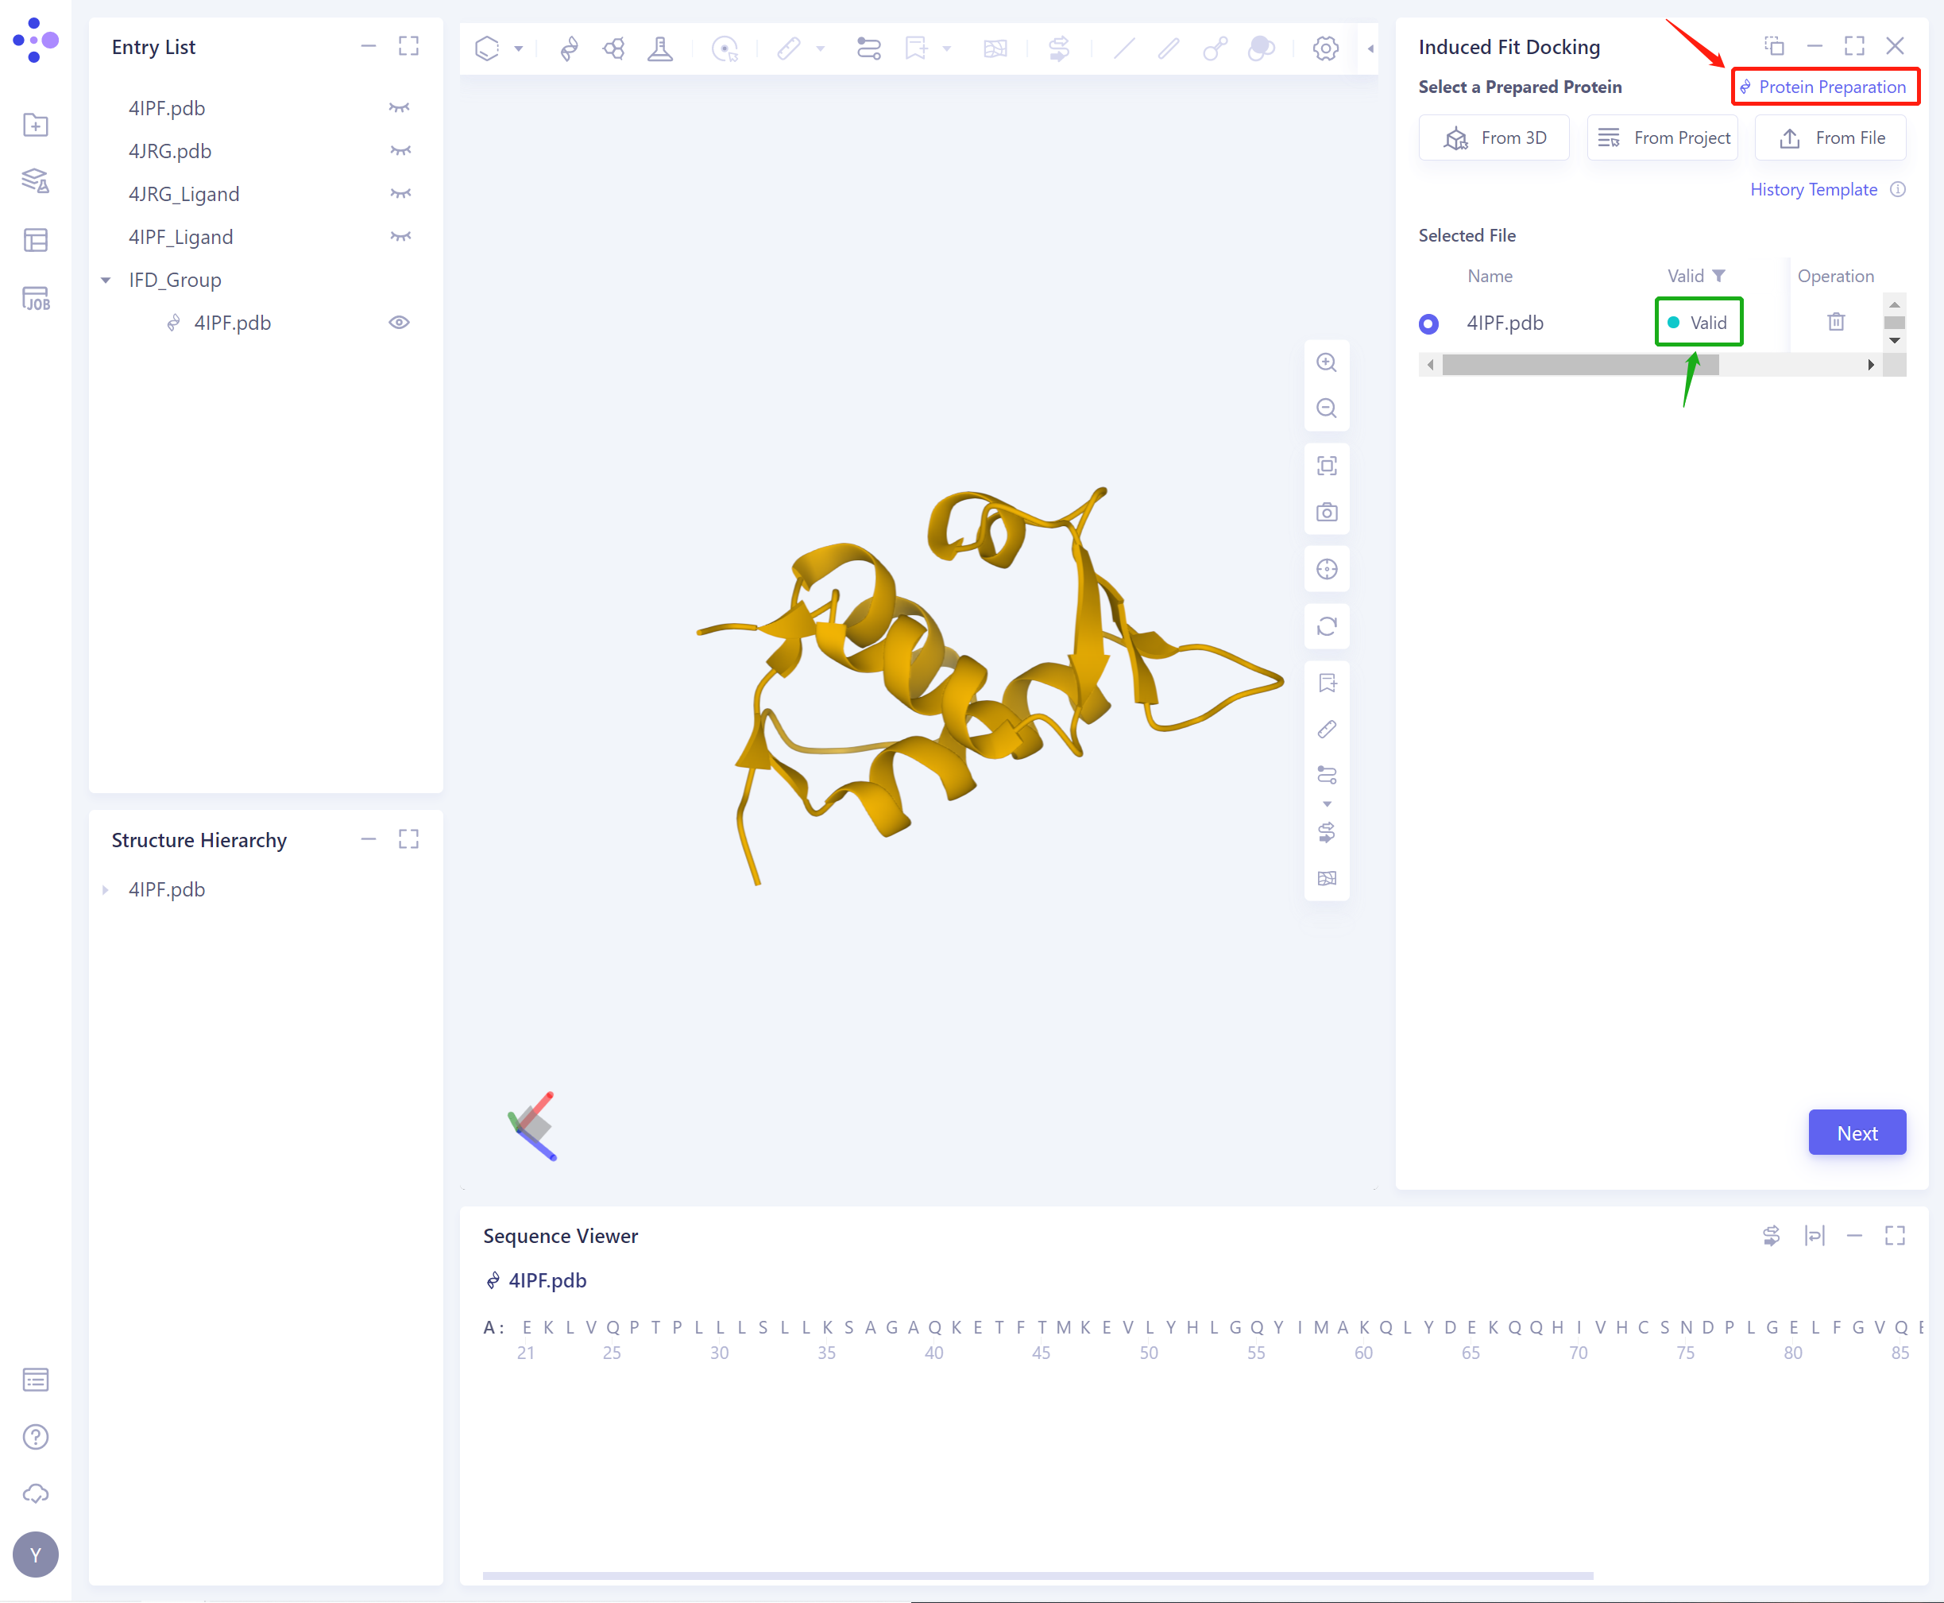This screenshot has width=1944, height=1603.
Task: Choose From File protein source
Action: (x=1830, y=137)
